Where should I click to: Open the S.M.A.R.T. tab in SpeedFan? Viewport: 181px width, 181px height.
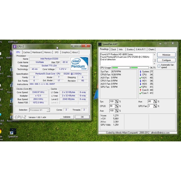pos(141,49)
